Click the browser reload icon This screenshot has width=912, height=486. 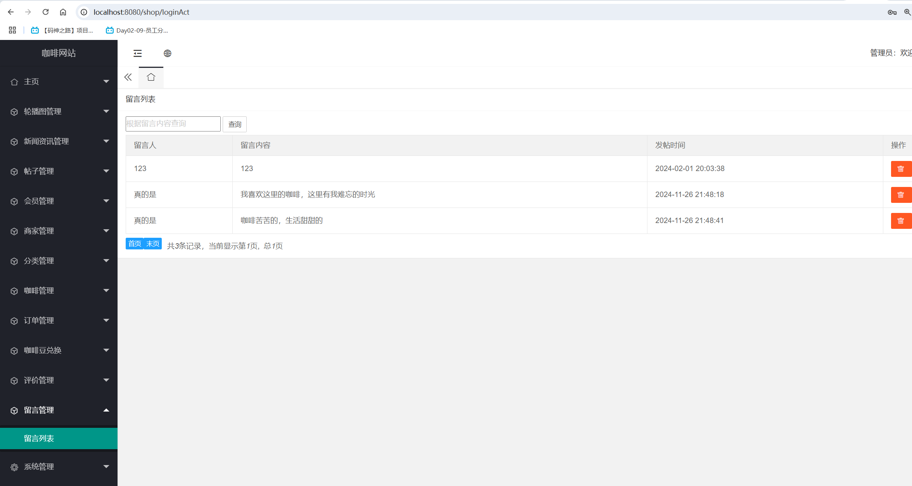pyautogui.click(x=45, y=12)
